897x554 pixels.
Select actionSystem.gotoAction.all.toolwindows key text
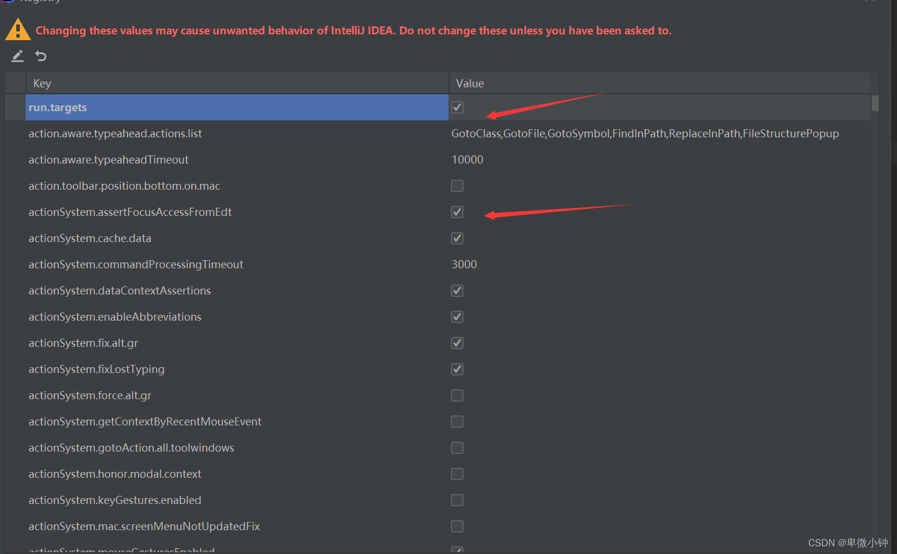coord(131,448)
